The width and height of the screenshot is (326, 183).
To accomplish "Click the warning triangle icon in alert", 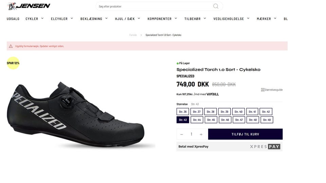I will [x=11, y=46].
